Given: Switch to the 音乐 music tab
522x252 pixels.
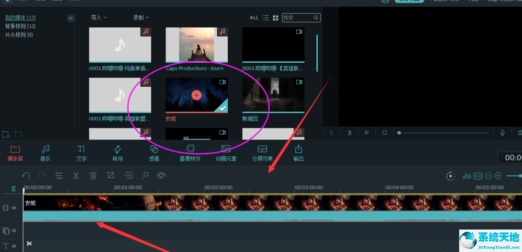Looking at the screenshot, I should click(x=46, y=153).
